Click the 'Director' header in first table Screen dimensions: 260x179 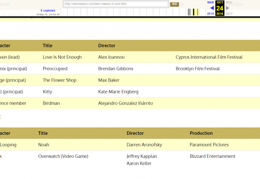[x=107, y=45]
